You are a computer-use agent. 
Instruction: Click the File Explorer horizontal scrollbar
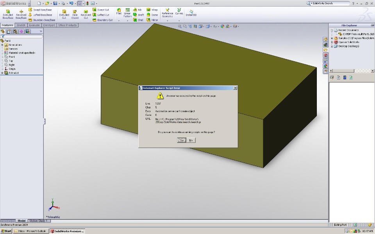(x=352, y=71)
